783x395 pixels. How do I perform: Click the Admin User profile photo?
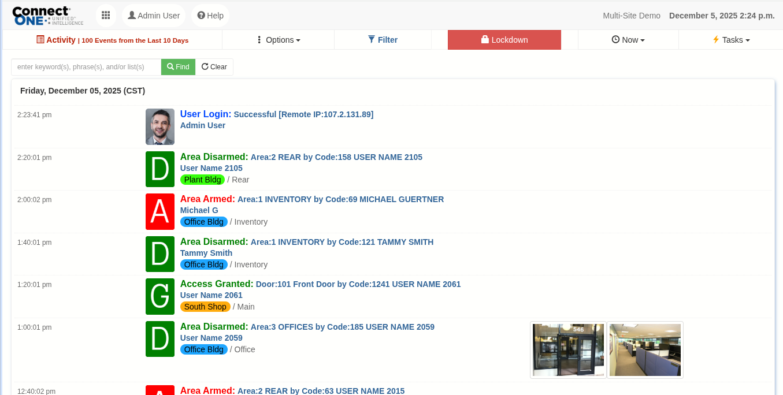click(x=160, y=126)
